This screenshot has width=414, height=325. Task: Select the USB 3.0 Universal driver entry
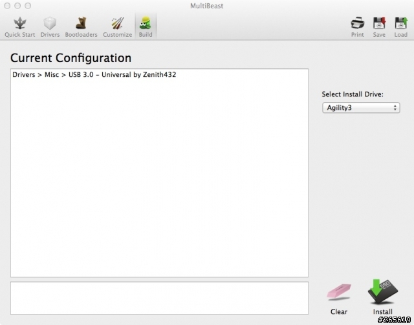click(x=94, y=75)
